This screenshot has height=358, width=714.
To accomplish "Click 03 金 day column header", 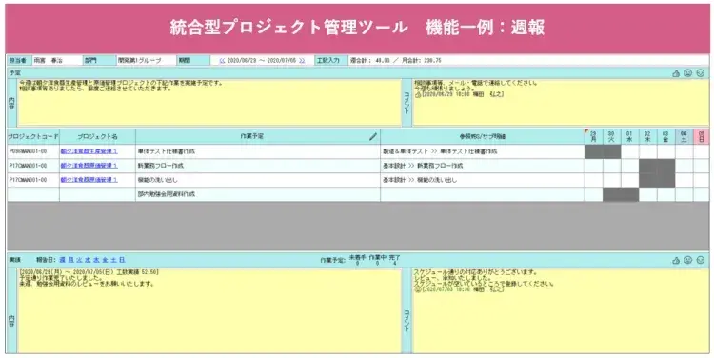I will click(665, 137).
